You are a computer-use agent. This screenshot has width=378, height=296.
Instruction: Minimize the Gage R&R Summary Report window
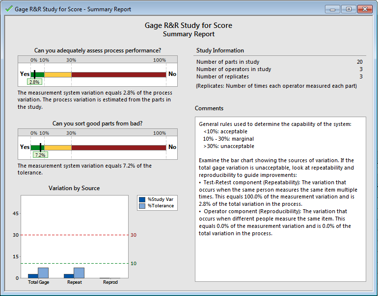pos(333,9)
